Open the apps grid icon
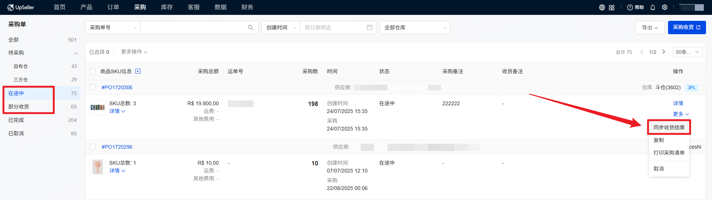 point(612,7)
